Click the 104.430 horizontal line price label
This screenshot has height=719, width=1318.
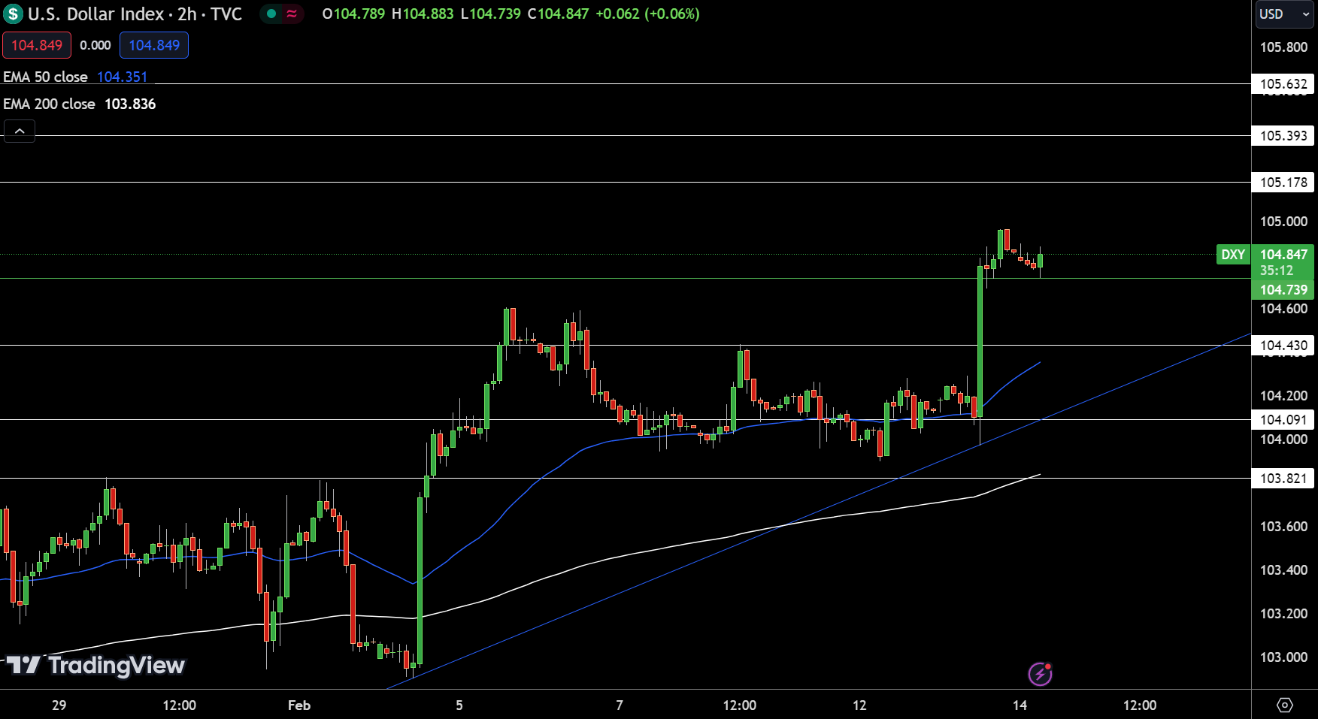[x=1283, y=345]
